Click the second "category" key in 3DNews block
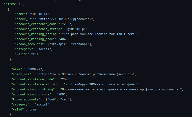This screenshot has width=192, height=117. 20,104
